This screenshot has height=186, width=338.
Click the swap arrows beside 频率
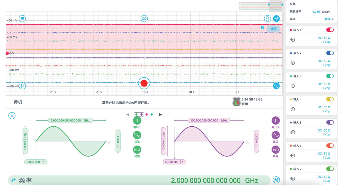coord(13,180)
